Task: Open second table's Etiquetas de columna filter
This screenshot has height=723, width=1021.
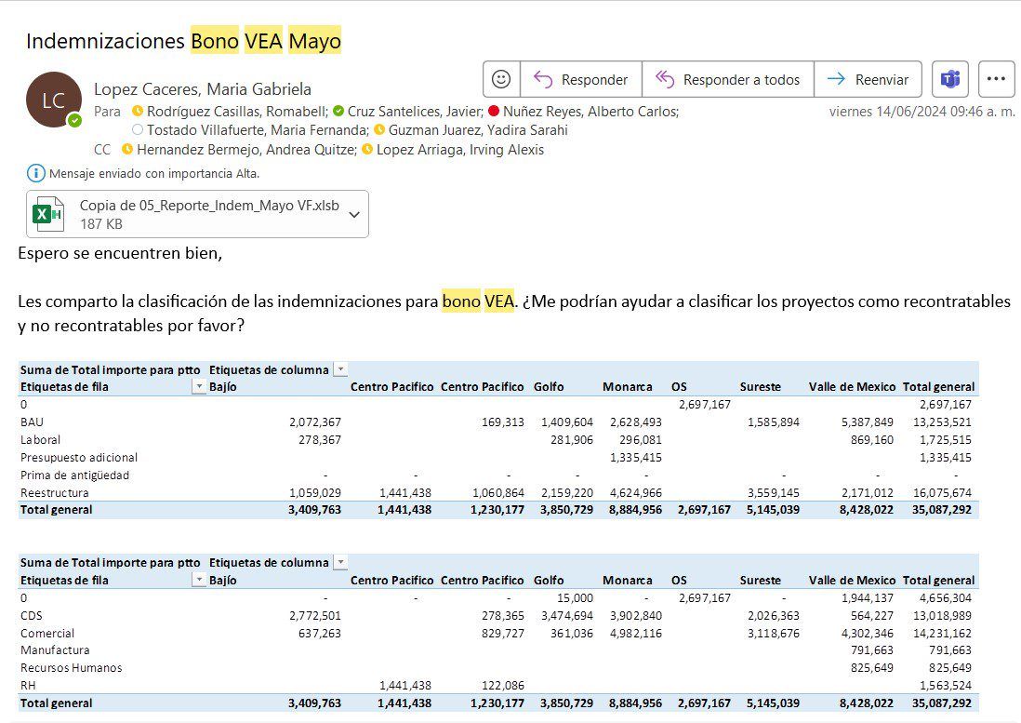Action: pyautogui.click(x=340, y=562)
